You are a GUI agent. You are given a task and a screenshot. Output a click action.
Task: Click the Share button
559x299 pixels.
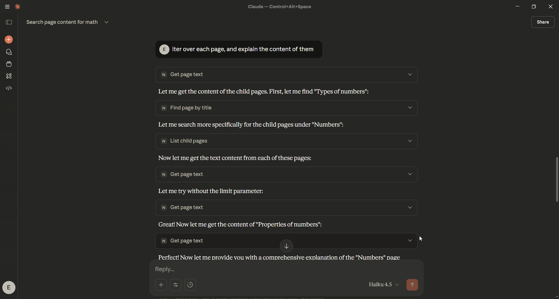[543, 22]
